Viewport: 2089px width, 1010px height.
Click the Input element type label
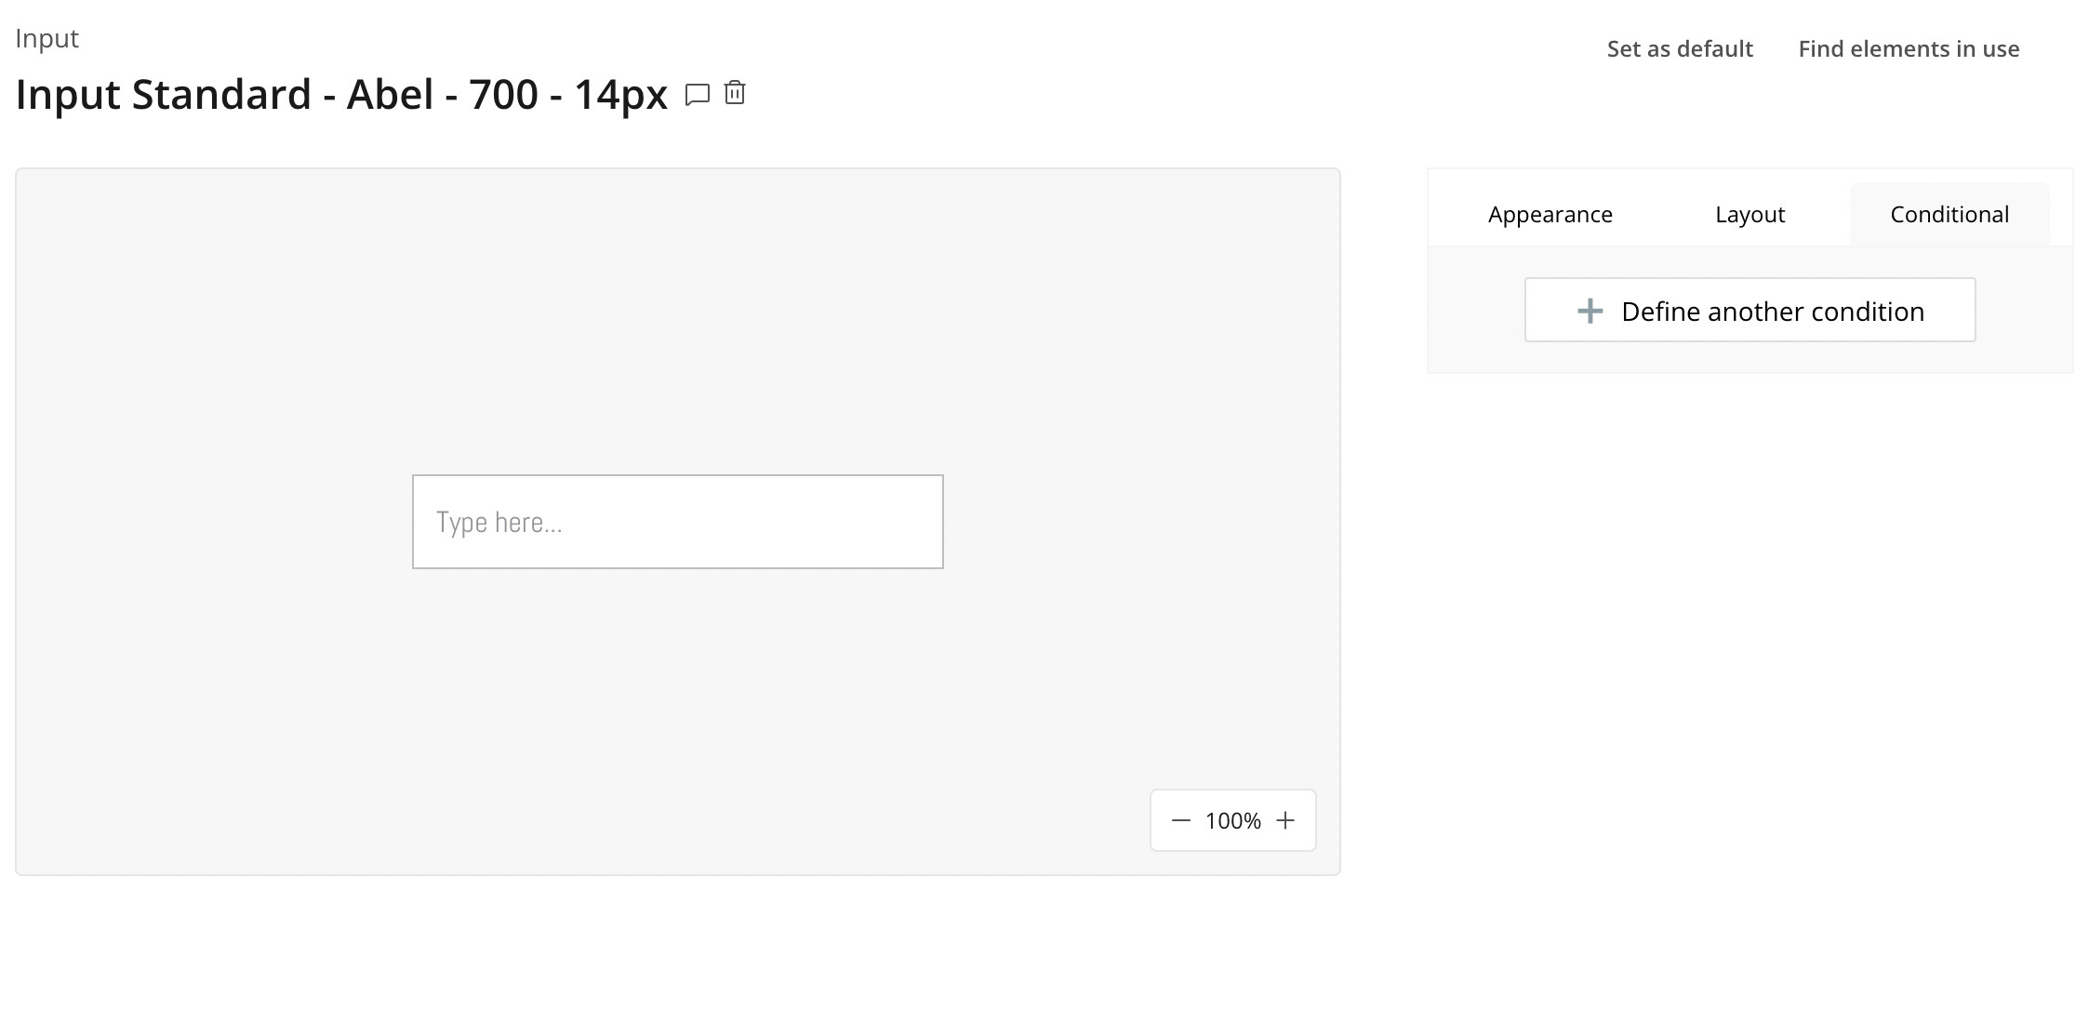click(x=47, y=39)
